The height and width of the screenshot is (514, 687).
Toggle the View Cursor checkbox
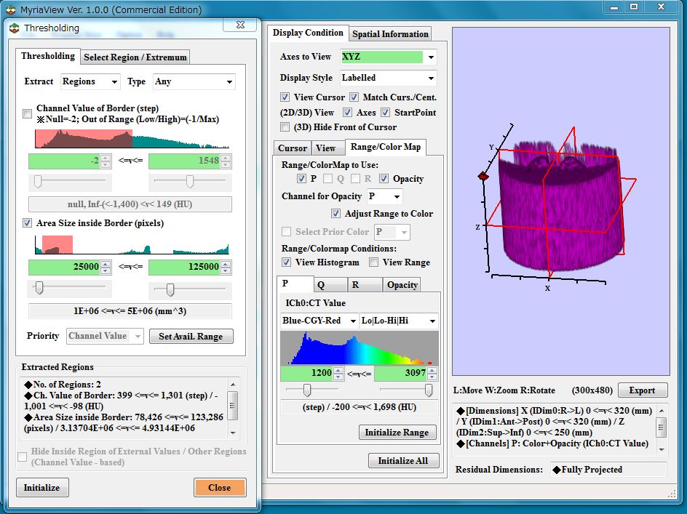pyautogui.click(x=285, y=97)
